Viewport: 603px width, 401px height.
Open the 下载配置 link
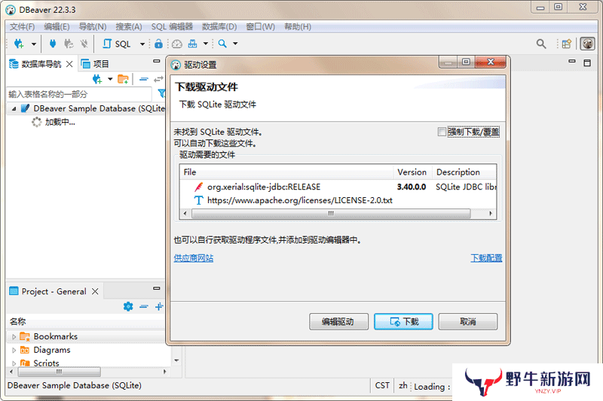[x=486, y=258]
